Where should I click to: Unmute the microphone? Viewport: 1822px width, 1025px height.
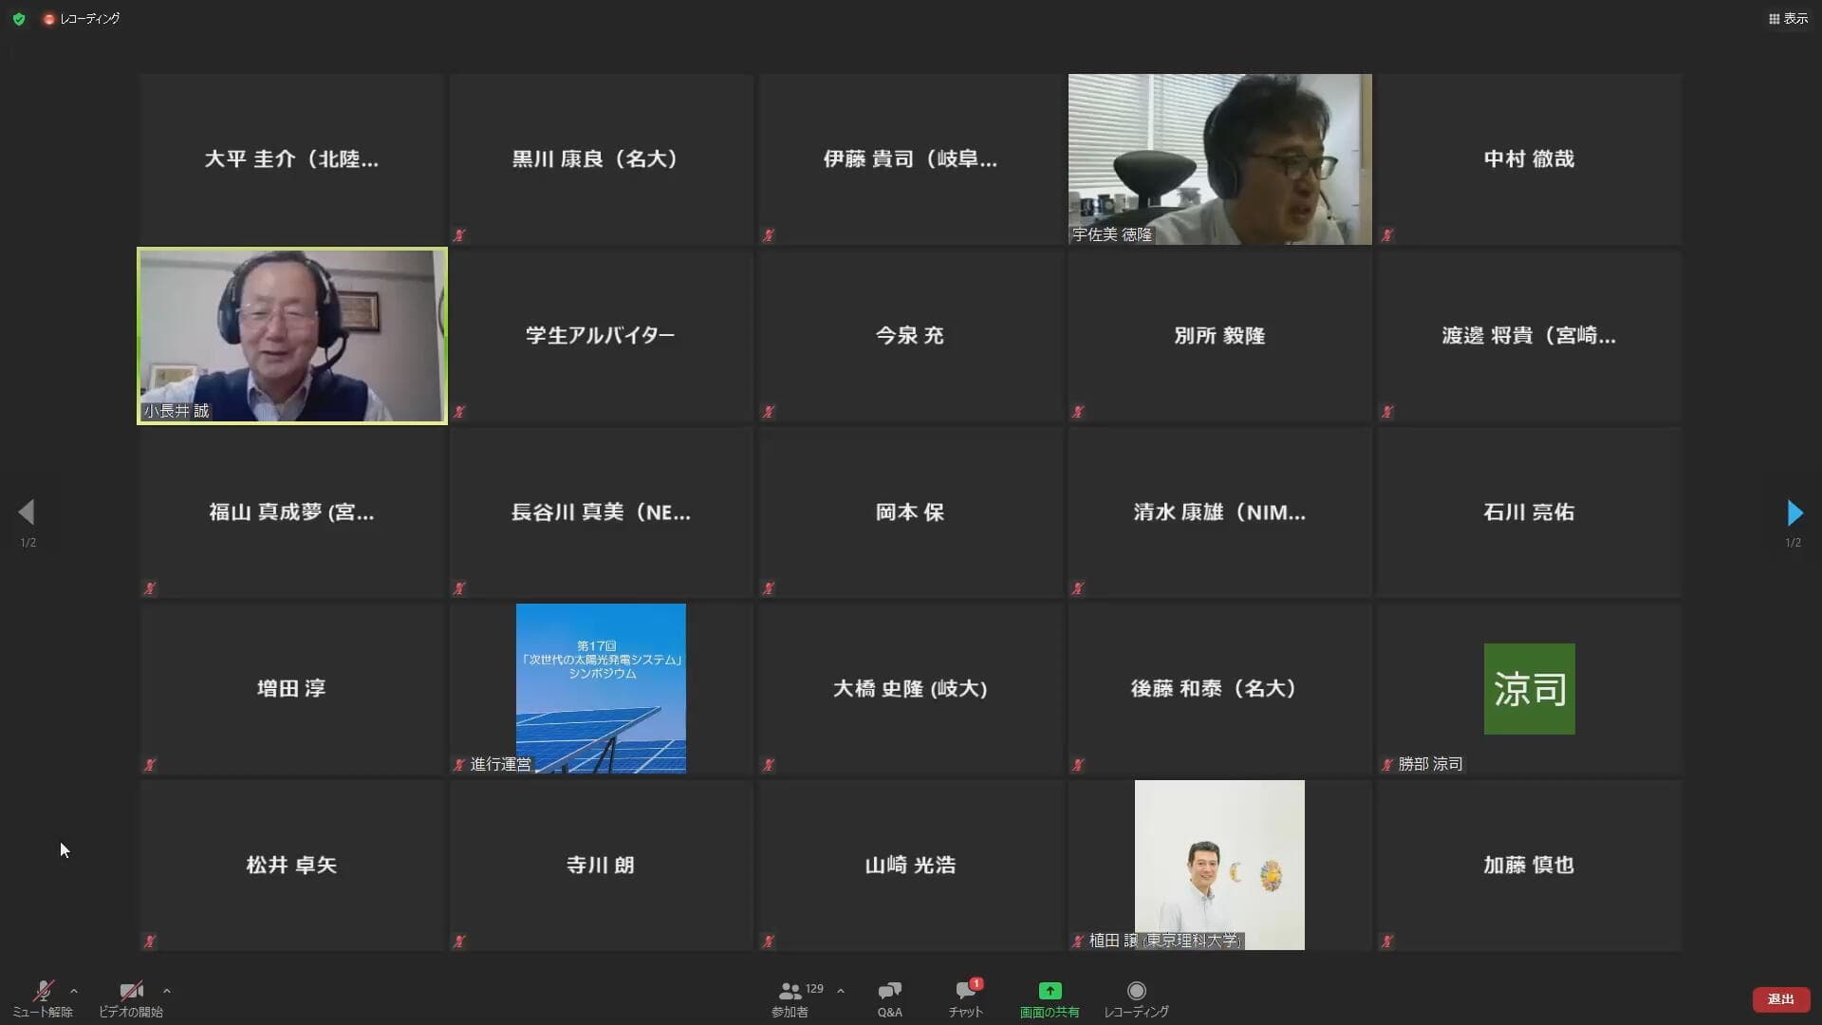click(x=43, y=991)
